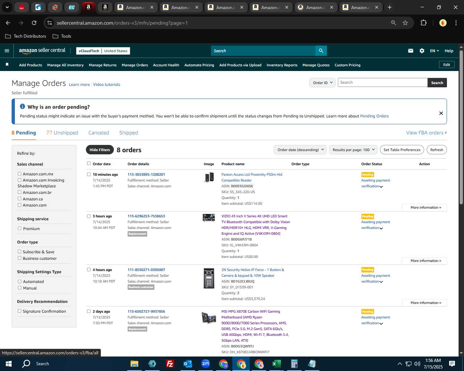Open the Seller Central hamburger menu
464x371 pixels.
(x=7, y=51)
